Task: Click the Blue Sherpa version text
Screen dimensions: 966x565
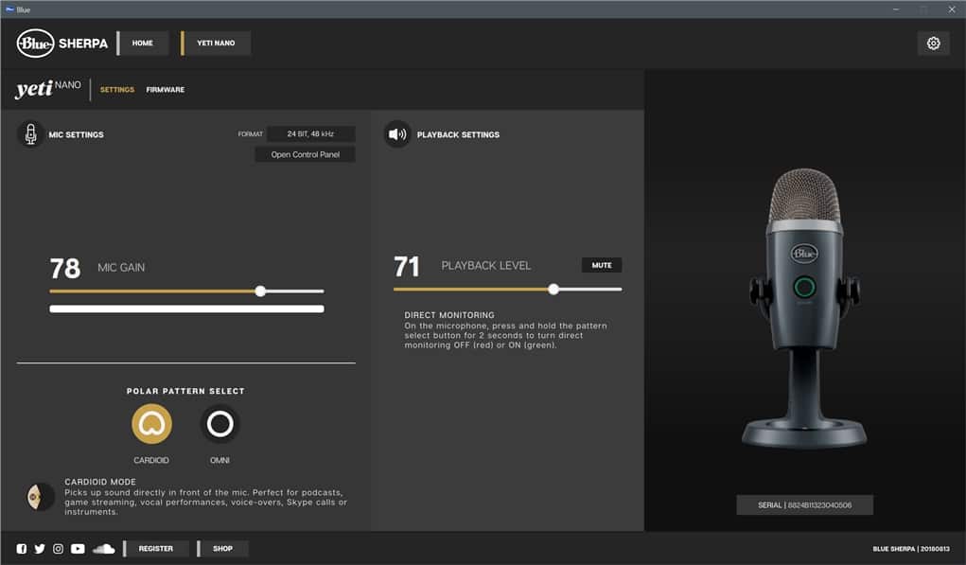Action: pos(911,548)
